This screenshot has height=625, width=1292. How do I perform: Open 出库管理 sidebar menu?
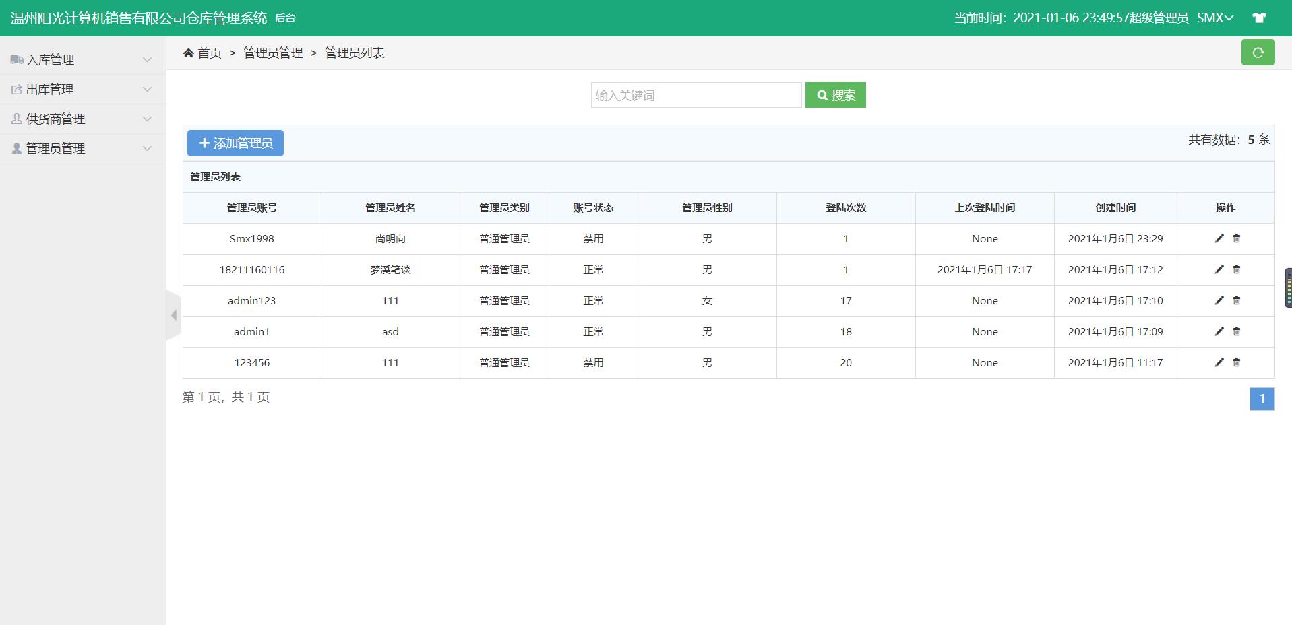click(83, 89)
